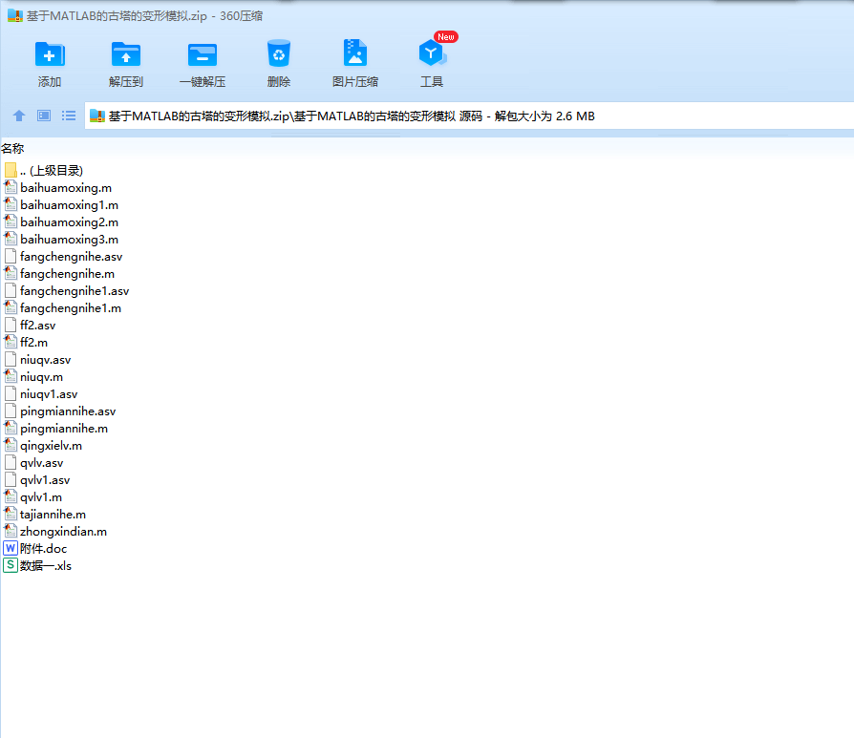
Task: Switch to the icon view mode button
Action: point(44,116)
